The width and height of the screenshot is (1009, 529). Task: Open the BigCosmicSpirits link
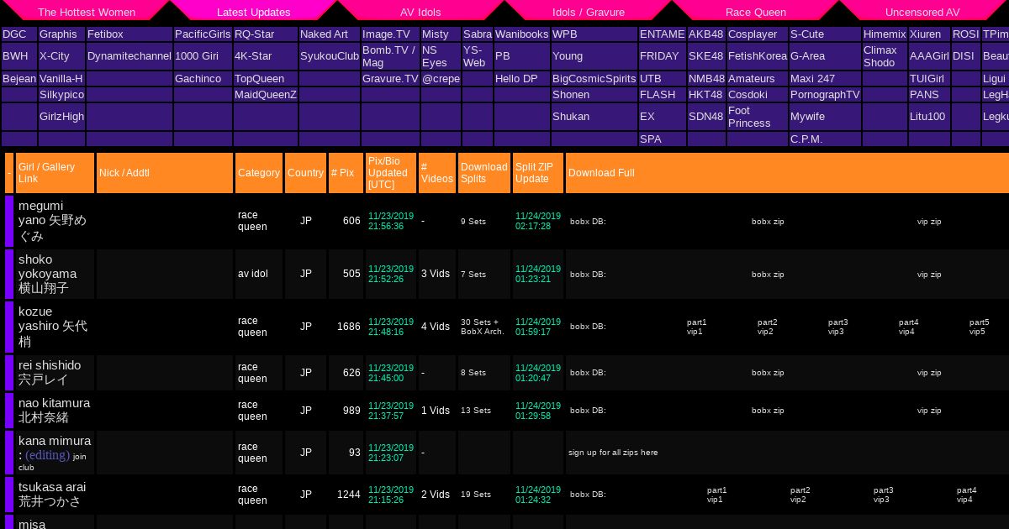coord(594,79)
